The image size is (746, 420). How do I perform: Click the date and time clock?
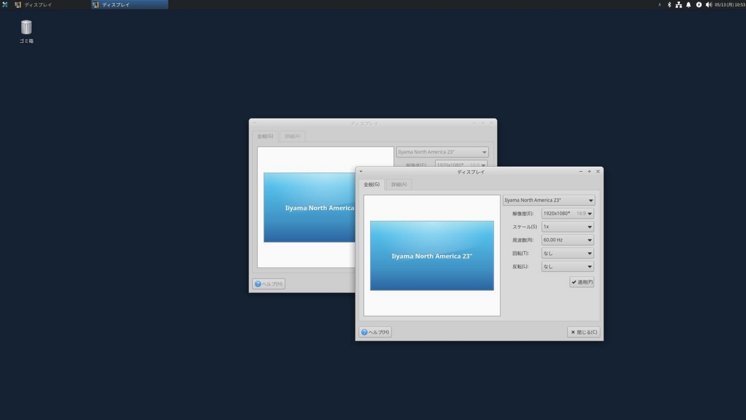[x=730, y=4]
